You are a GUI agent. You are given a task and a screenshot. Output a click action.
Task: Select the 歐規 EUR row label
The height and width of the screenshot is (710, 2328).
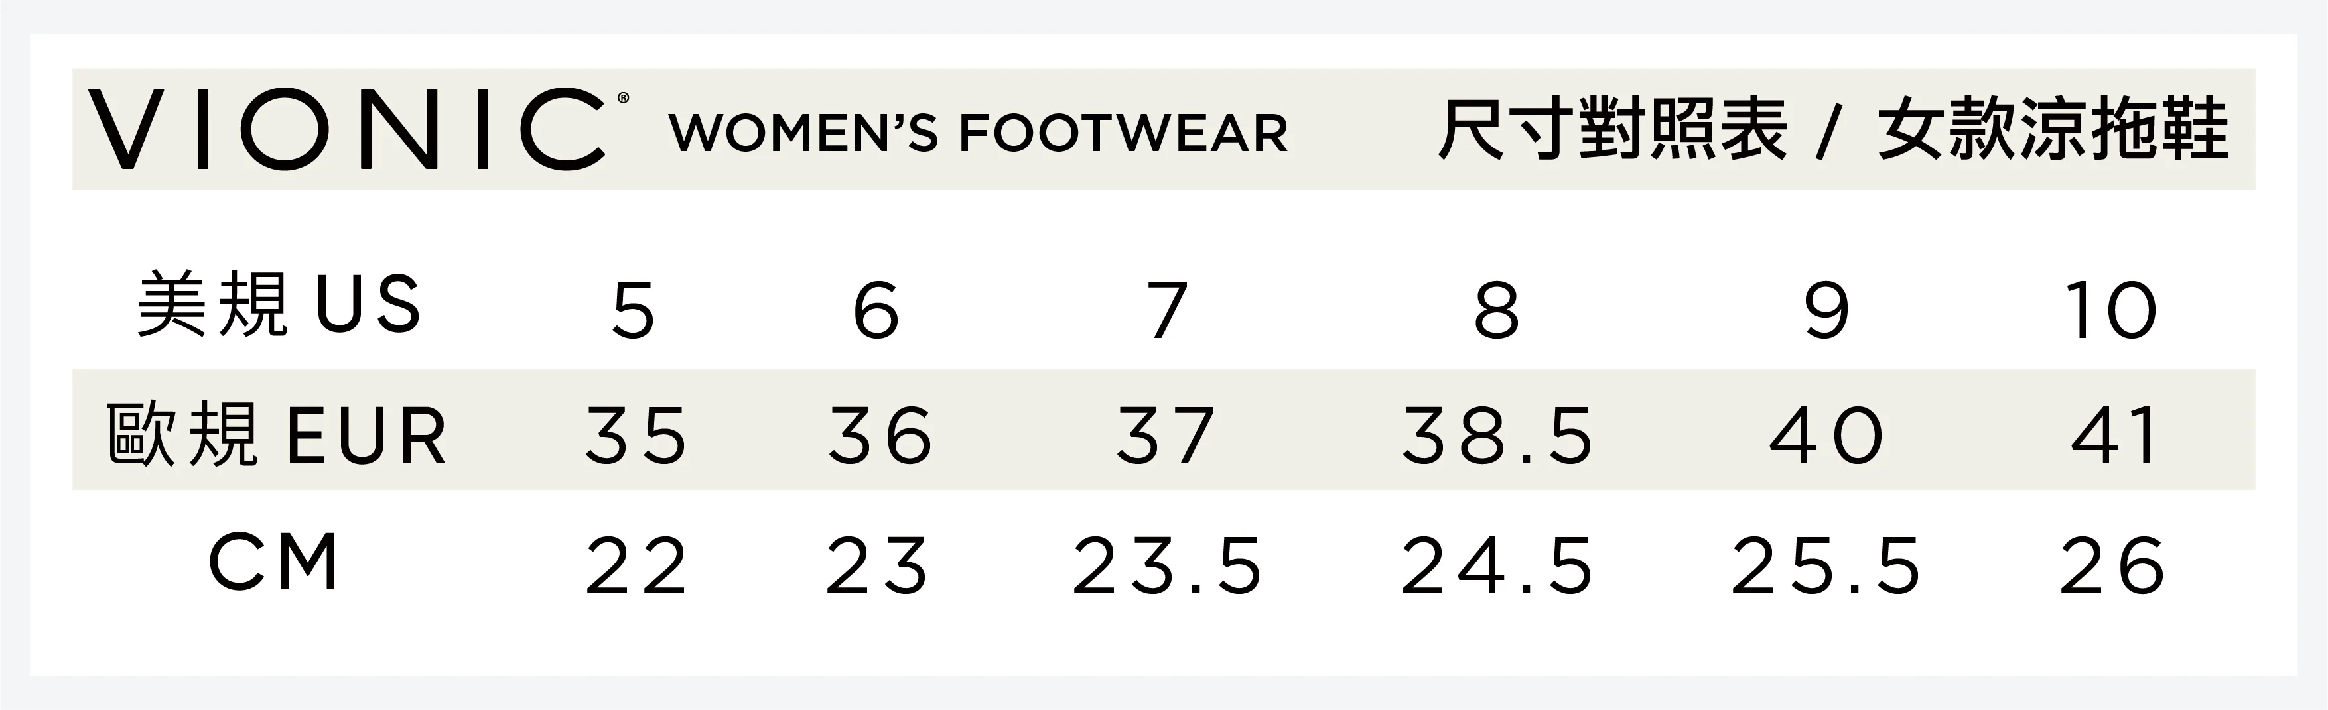(x=277, y=436)
